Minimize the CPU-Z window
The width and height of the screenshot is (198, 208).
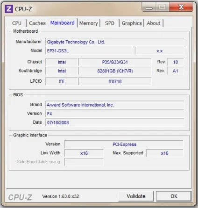(149, 7)
